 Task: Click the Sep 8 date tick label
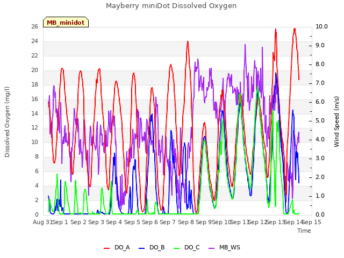coord(186,222)
